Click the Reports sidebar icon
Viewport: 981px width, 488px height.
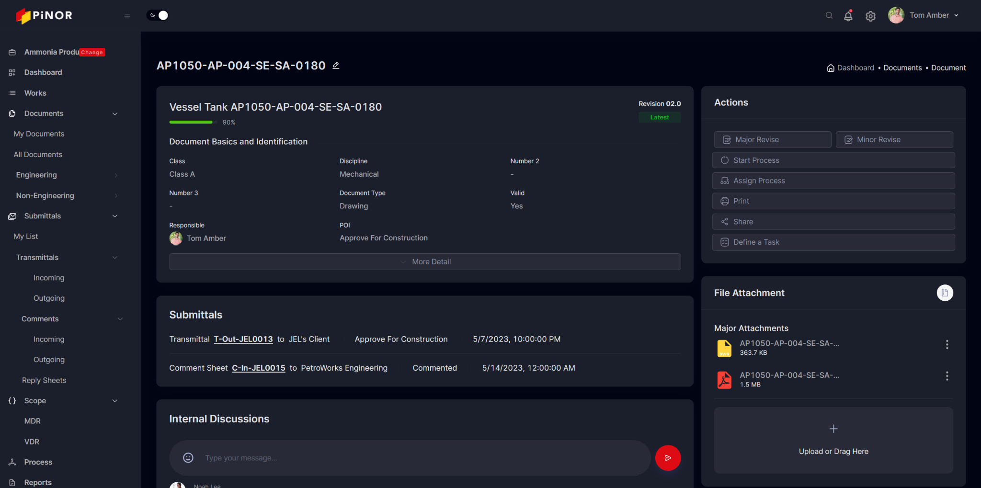[x=12, y=483]
